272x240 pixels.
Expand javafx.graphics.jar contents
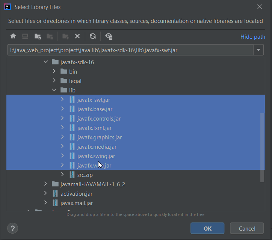click(x=62, y=137)
